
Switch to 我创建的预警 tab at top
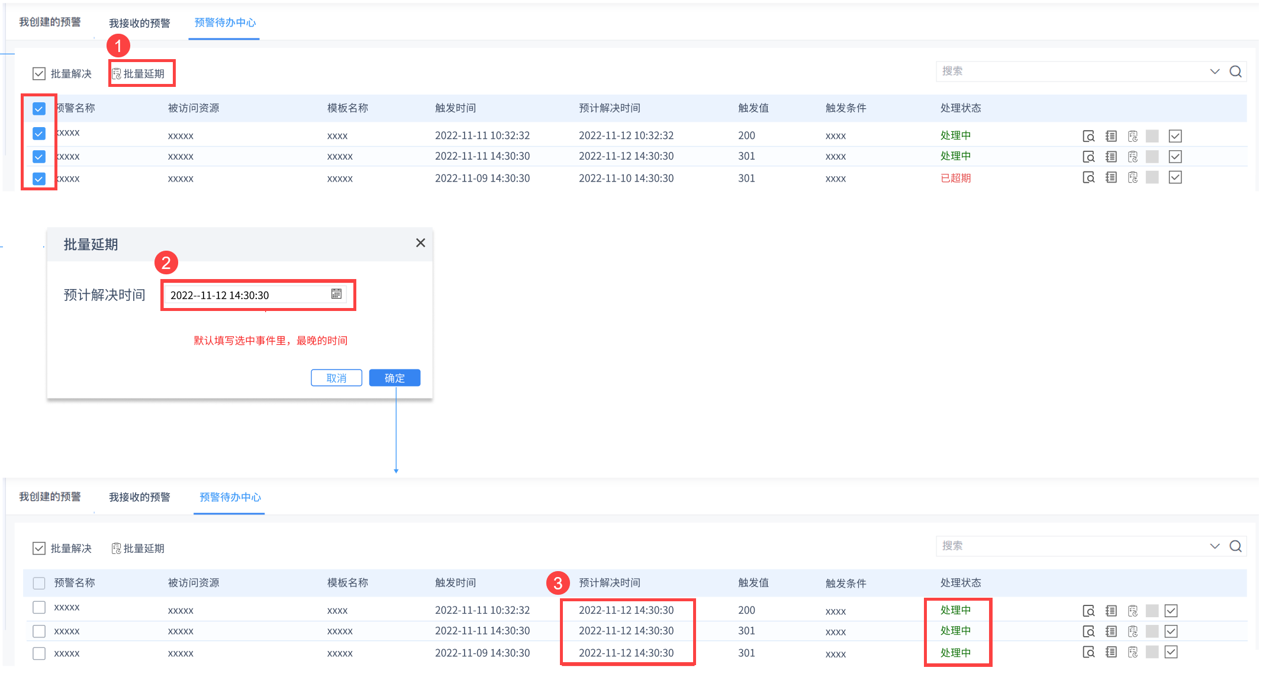coord(50,22)
